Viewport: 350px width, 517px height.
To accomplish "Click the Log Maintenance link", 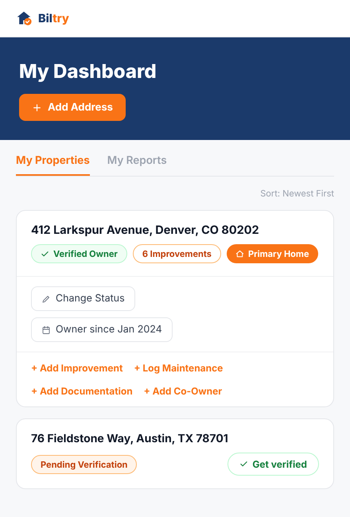I will pos(179,368).
